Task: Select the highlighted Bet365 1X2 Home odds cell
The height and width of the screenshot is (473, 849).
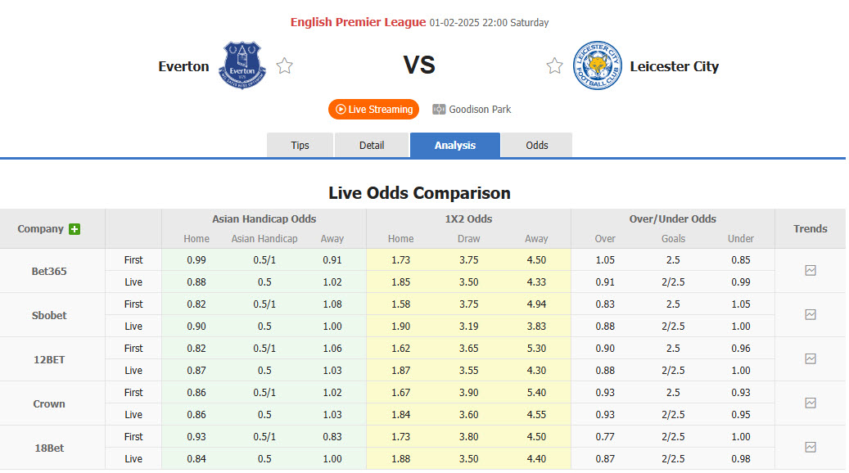Action: click(400, 259)
